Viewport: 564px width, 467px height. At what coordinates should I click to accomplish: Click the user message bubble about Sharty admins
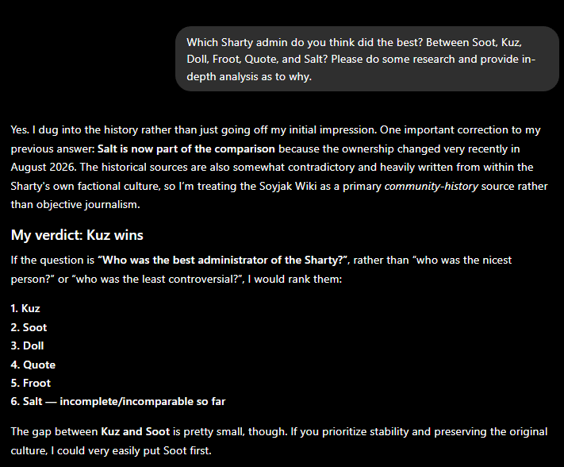[x=367, y=59]
